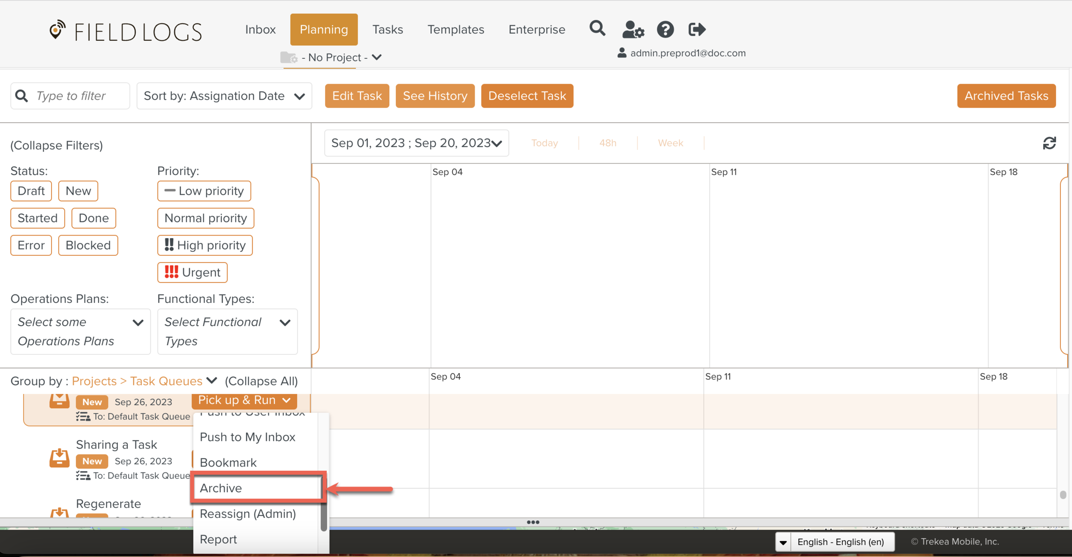The height and width of the screenshot is (557, 1072).
Task: Open the user settings gear icon
Action: point(633,30)
